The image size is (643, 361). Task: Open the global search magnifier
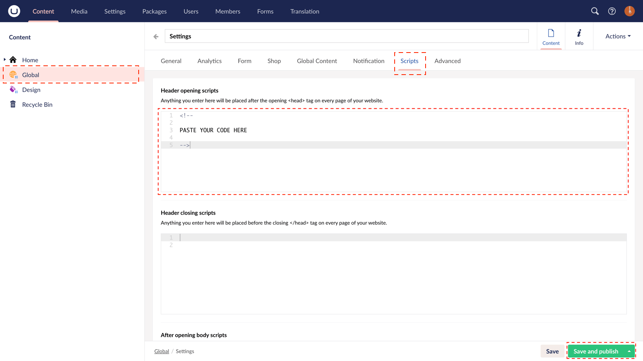click(595, 11)
